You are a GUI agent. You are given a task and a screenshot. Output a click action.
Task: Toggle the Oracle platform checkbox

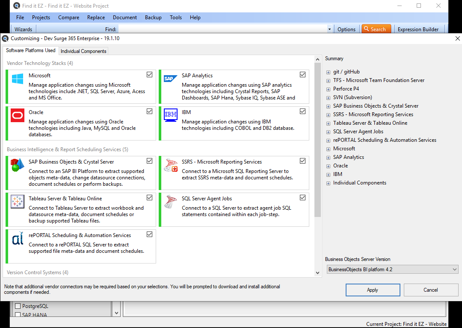coord(149,111)
